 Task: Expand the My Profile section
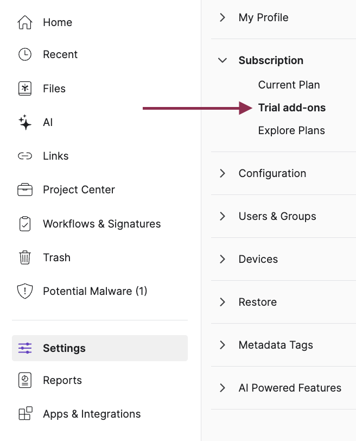(223, 17)
